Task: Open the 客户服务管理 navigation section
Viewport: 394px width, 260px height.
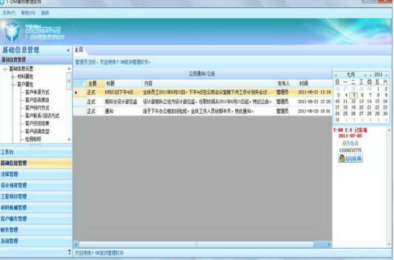Action: click(x=36, y=219)
